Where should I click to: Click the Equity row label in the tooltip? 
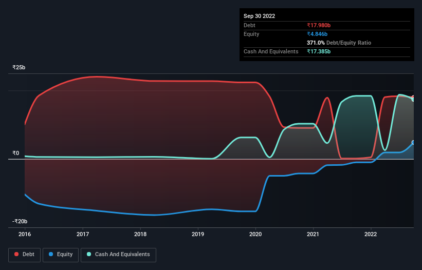251,34
